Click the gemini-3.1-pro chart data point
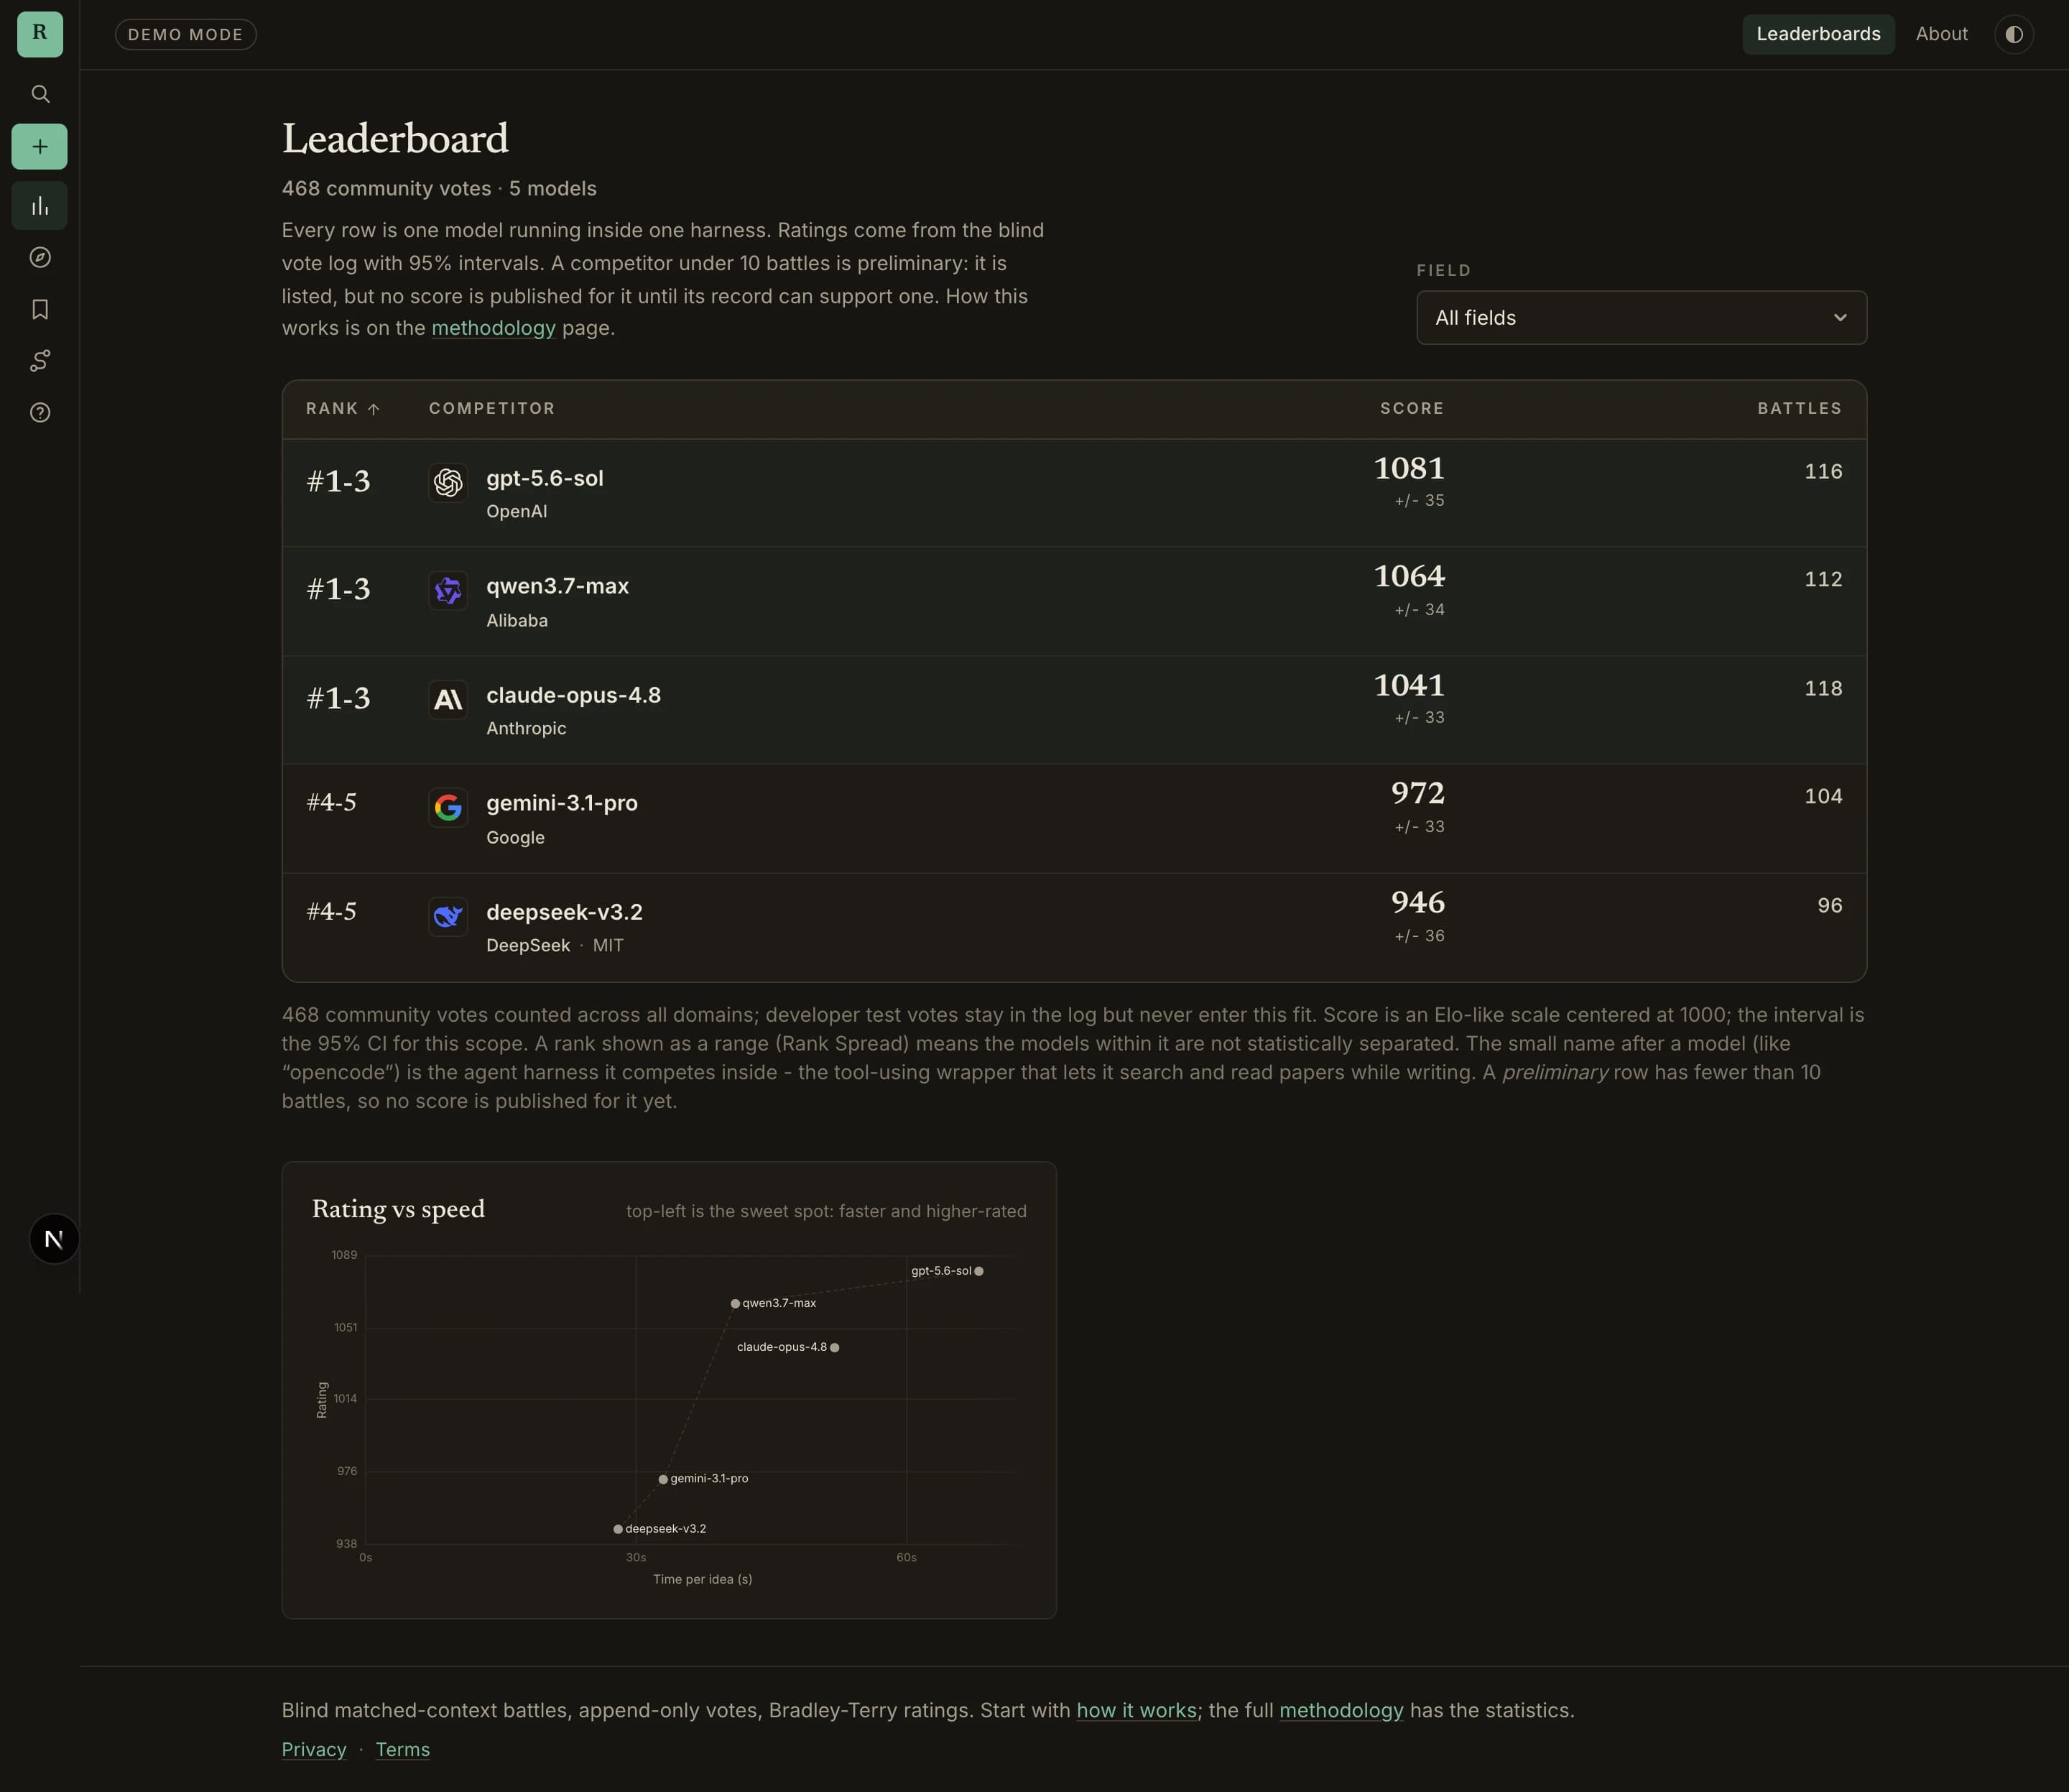The image size is (2069, 1792). pyautogui.click(x=663, y=1480)
